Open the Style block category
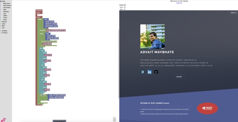This screenshot has height=122, width=238. click(5, 9)
